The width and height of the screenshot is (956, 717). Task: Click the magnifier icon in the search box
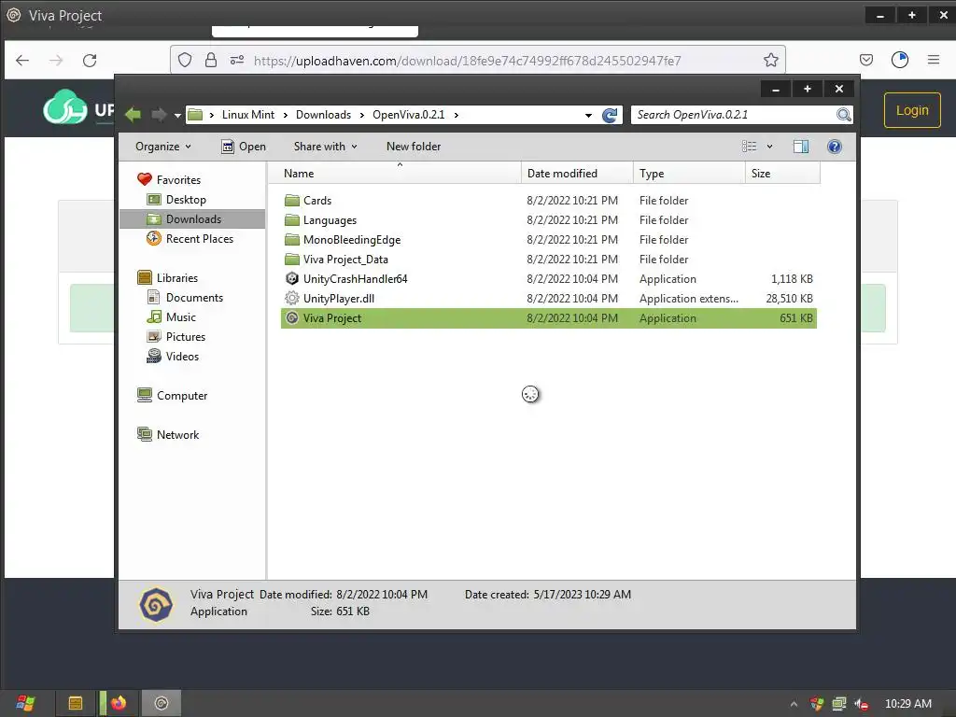pos(844,115)
